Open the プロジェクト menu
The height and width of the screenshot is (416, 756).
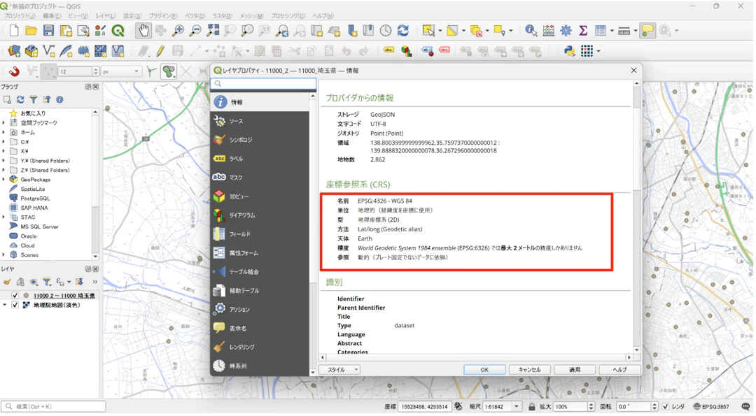pyautogui.click(x=20, y=16)
